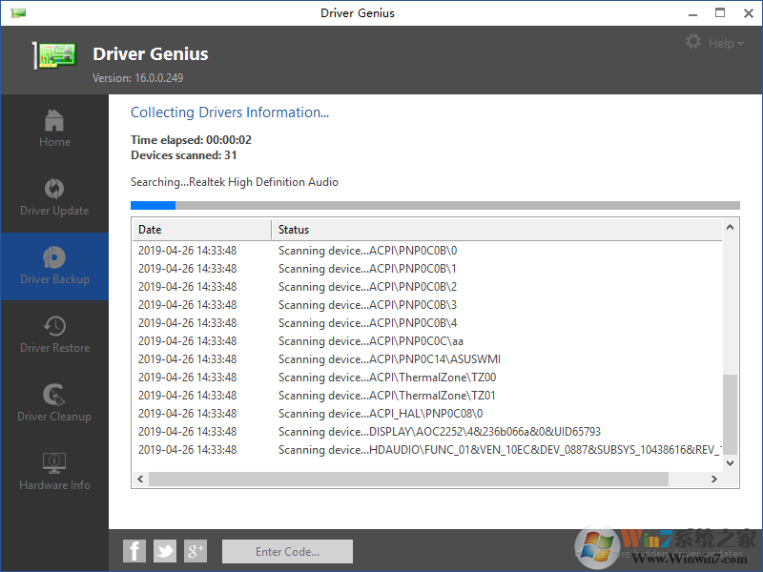Select the Twitter icon
This screenshot has width=763, height=572.
[x=164, y=551]
